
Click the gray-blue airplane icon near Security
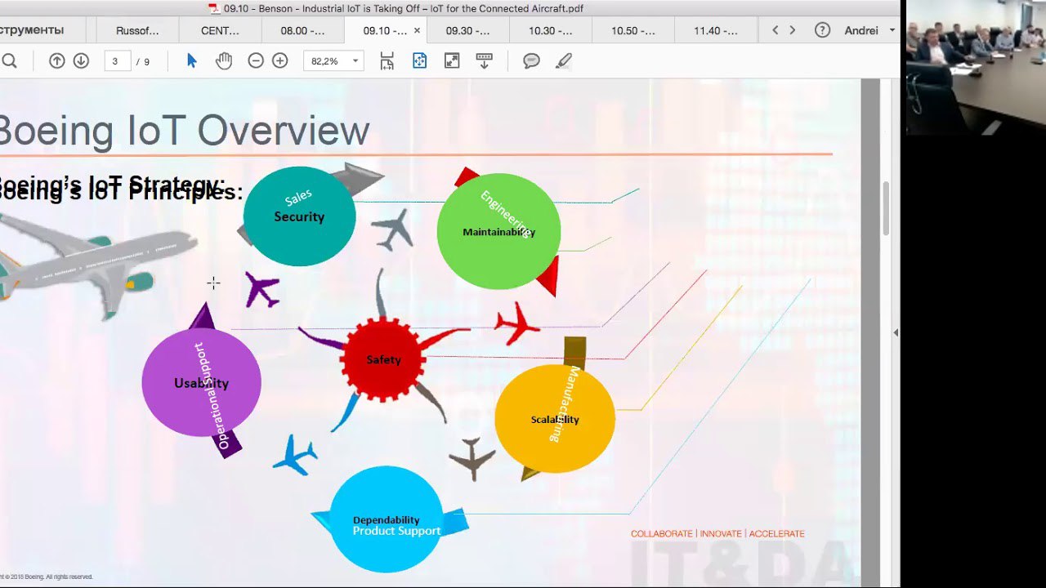point(393,229)
